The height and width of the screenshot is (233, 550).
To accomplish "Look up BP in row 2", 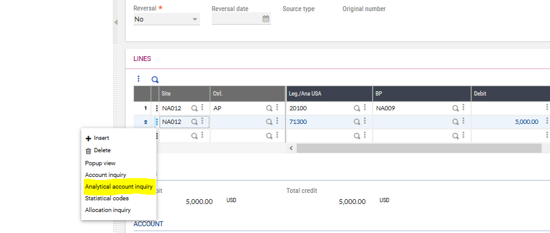I will click(x=455, y=122).
